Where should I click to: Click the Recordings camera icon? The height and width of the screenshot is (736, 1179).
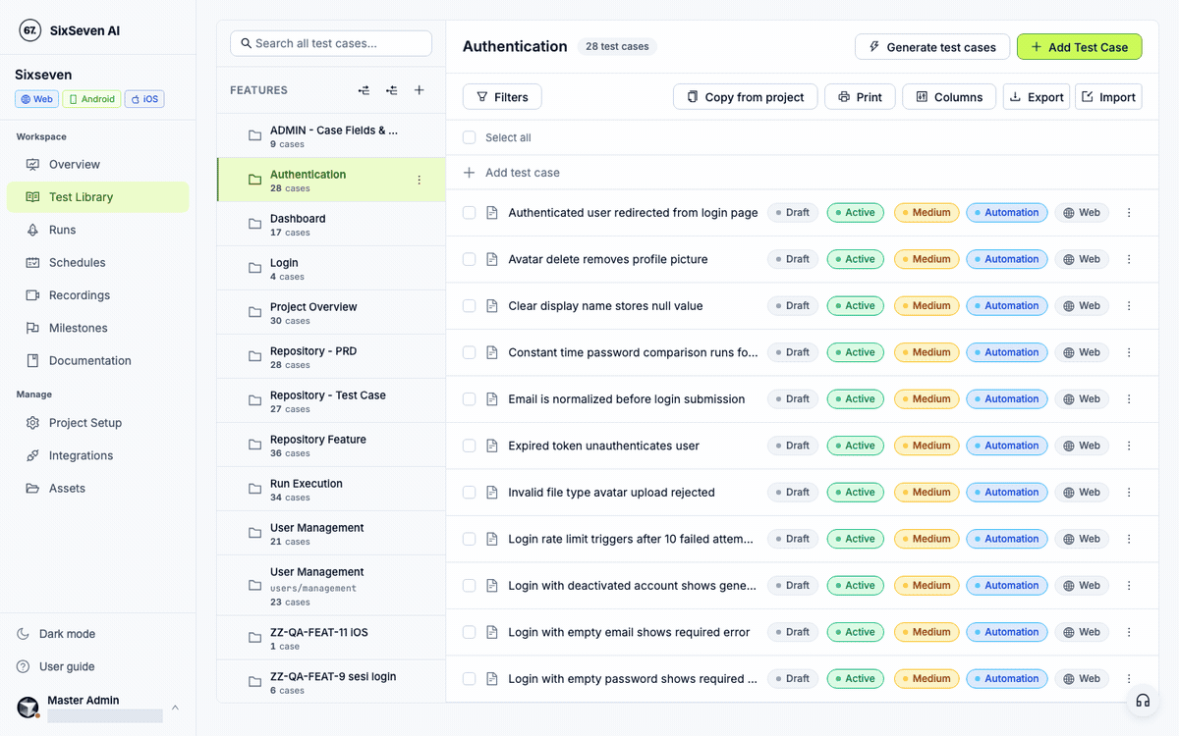tap(32, 295)
